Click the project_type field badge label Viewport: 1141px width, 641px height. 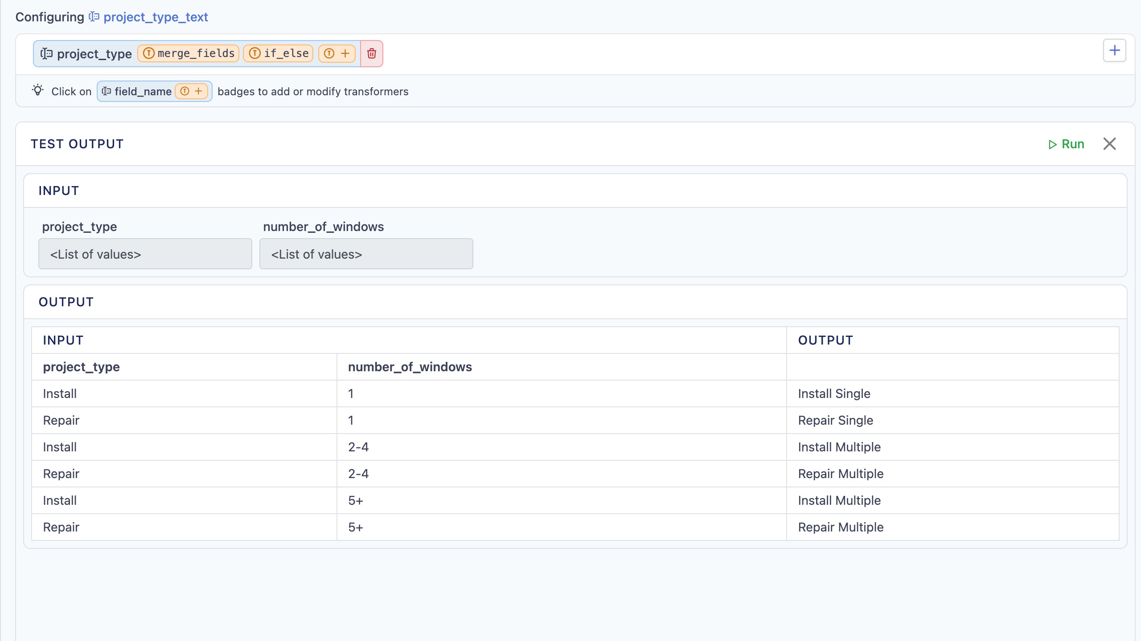[x=94, y=54]
